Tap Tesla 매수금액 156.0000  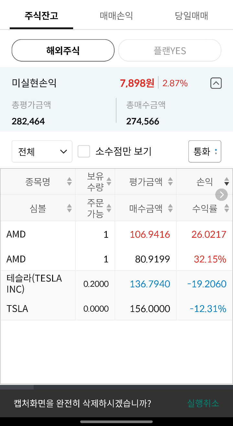click(x=150, y=309)
